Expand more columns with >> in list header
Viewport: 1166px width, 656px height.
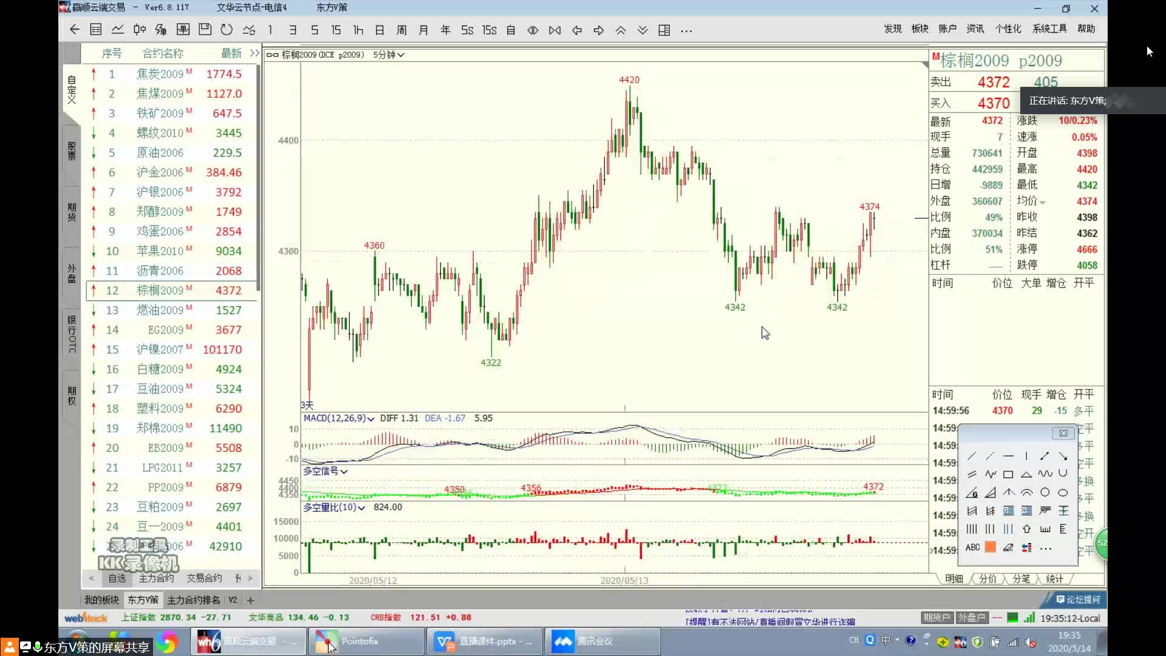point(254,53)
